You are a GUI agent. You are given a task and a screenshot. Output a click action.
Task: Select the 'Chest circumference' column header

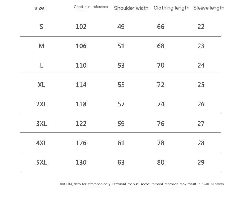pos(91,7)
